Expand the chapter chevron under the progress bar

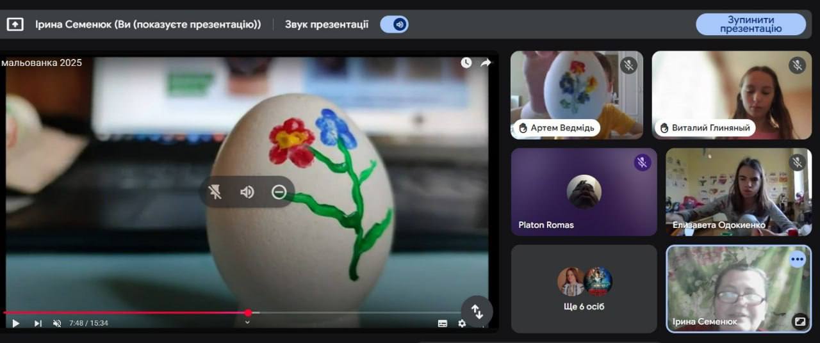pyautogui.click(x=247, y=323)
